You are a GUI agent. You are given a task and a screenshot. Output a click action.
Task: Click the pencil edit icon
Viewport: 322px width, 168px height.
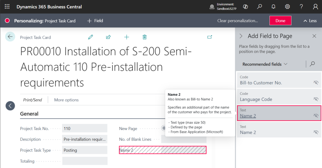tap(91, 37)
